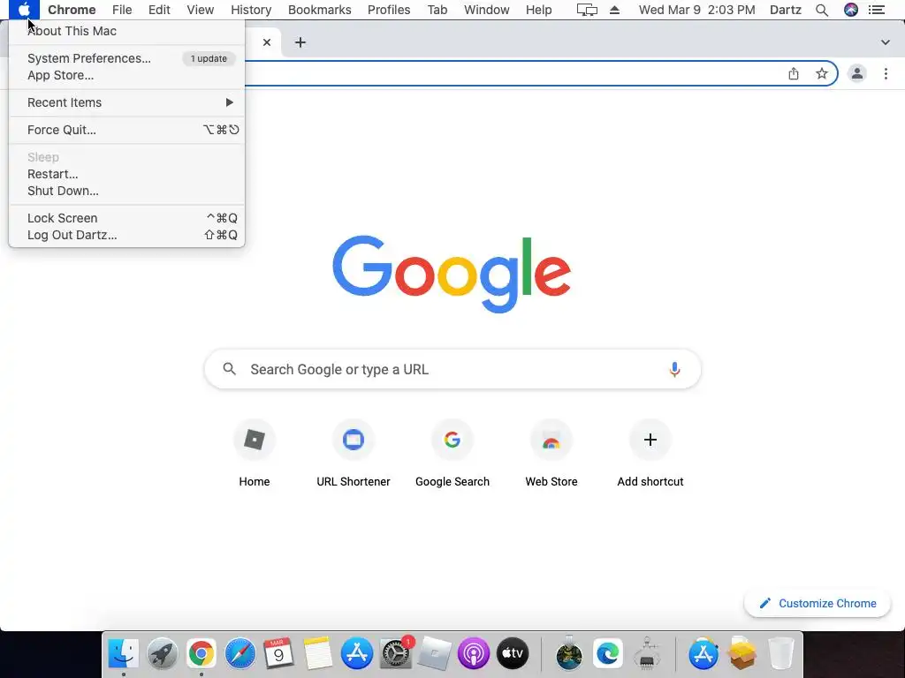Launch Microsoft Edge from the Dock

point(608,654)
